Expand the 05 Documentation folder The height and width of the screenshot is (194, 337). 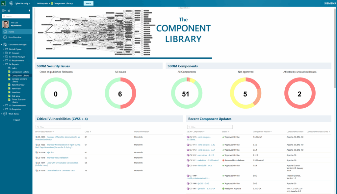coord(4,105)
